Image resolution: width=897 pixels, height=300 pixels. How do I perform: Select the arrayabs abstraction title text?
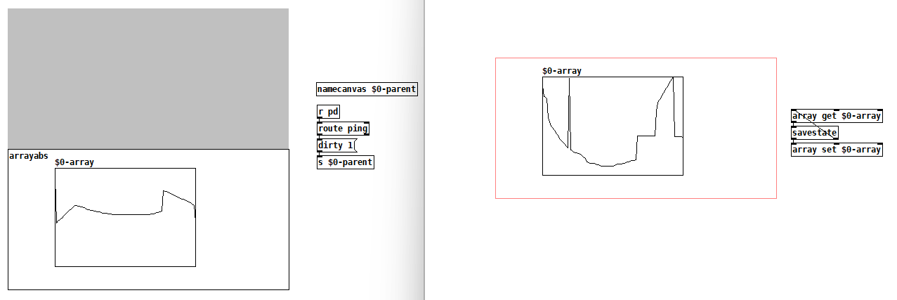pyautogui.click(x=29, y=156)
